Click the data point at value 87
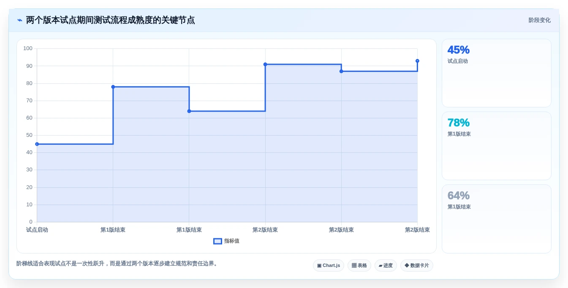 coord(341,71)
